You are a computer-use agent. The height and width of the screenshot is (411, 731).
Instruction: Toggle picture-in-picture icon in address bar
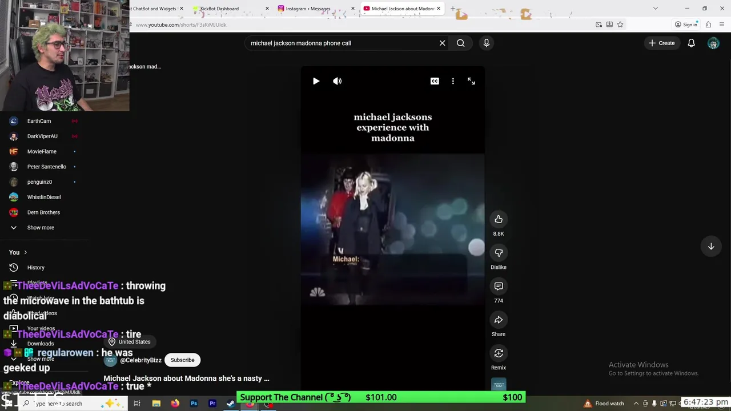pyautogui.click(x=599, y=25)
